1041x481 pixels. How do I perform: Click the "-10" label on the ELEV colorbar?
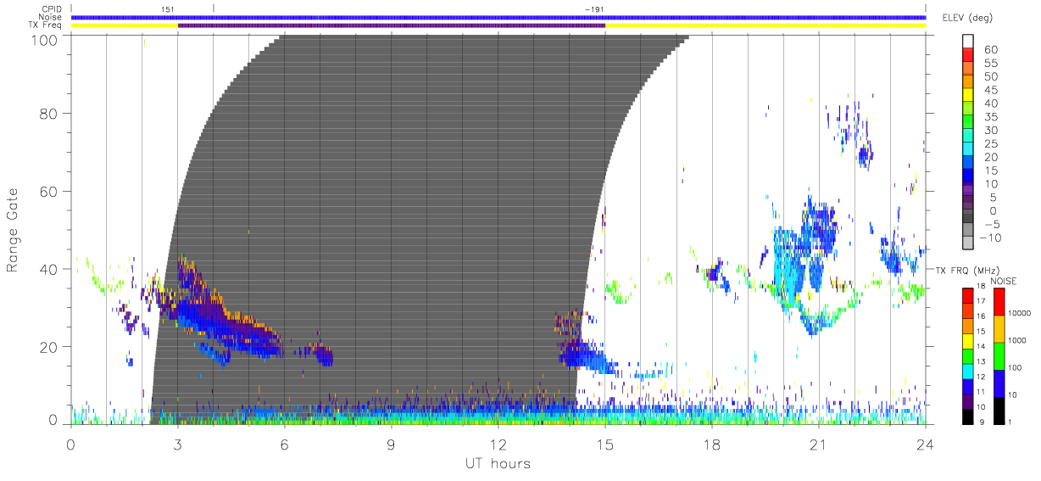coord(989,238)
